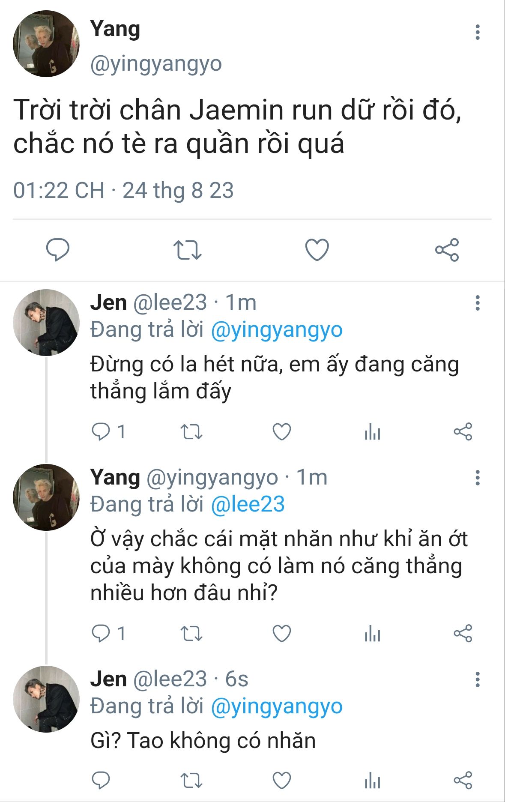The height and width of the screenshot is (802, 505).
Task: Open more options on Jen's first reply
Action: pos(478,303)
